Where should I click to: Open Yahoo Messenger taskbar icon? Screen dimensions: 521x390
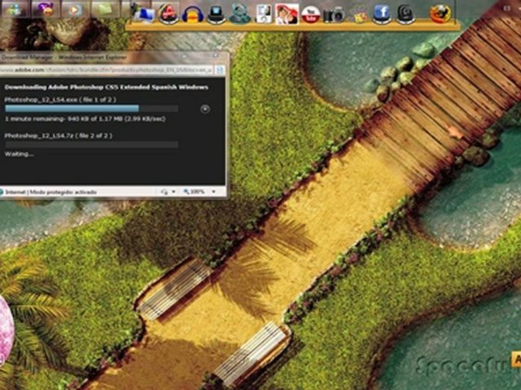point(45,9)
